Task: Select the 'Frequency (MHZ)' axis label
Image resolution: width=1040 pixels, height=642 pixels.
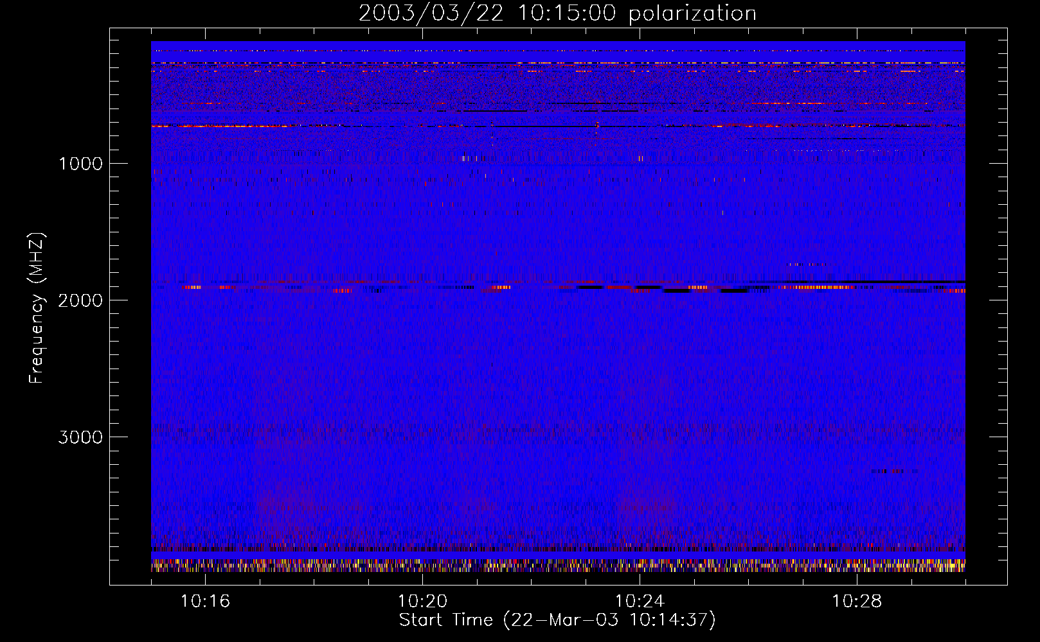Action: pos(37,308)
